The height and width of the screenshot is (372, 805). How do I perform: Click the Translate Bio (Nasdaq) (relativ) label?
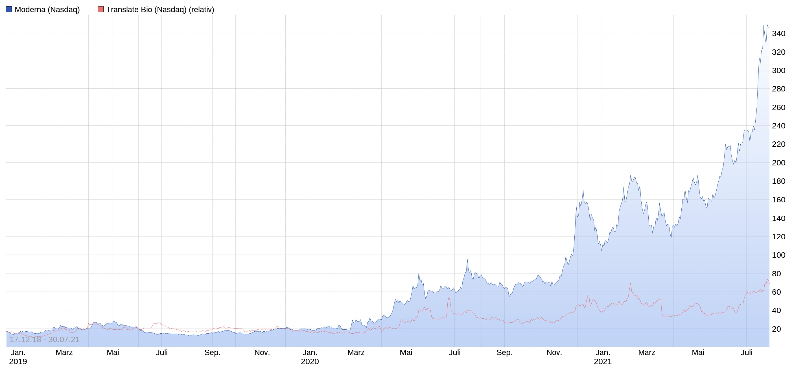pyautogui.click(x=160, y=9)
